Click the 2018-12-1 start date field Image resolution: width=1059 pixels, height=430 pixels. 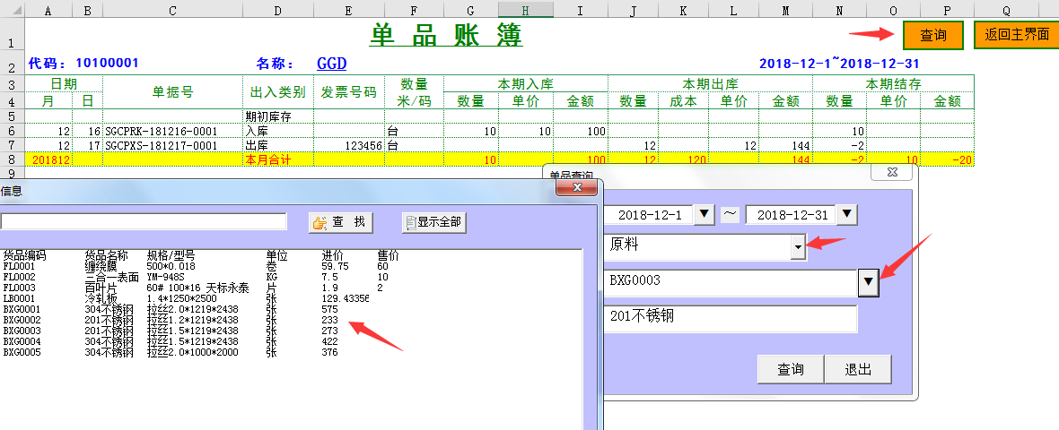pos(649,215)
